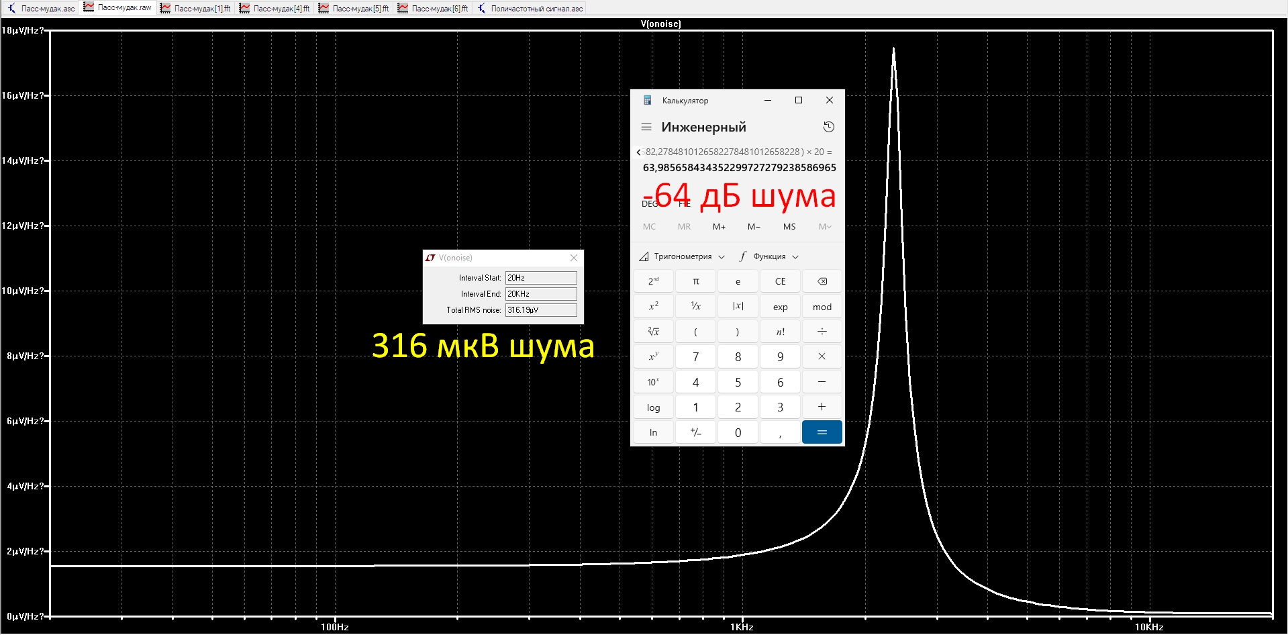Click the multiplication operator button
This screenshot has width=1288, height=635.
coord(822,357)
